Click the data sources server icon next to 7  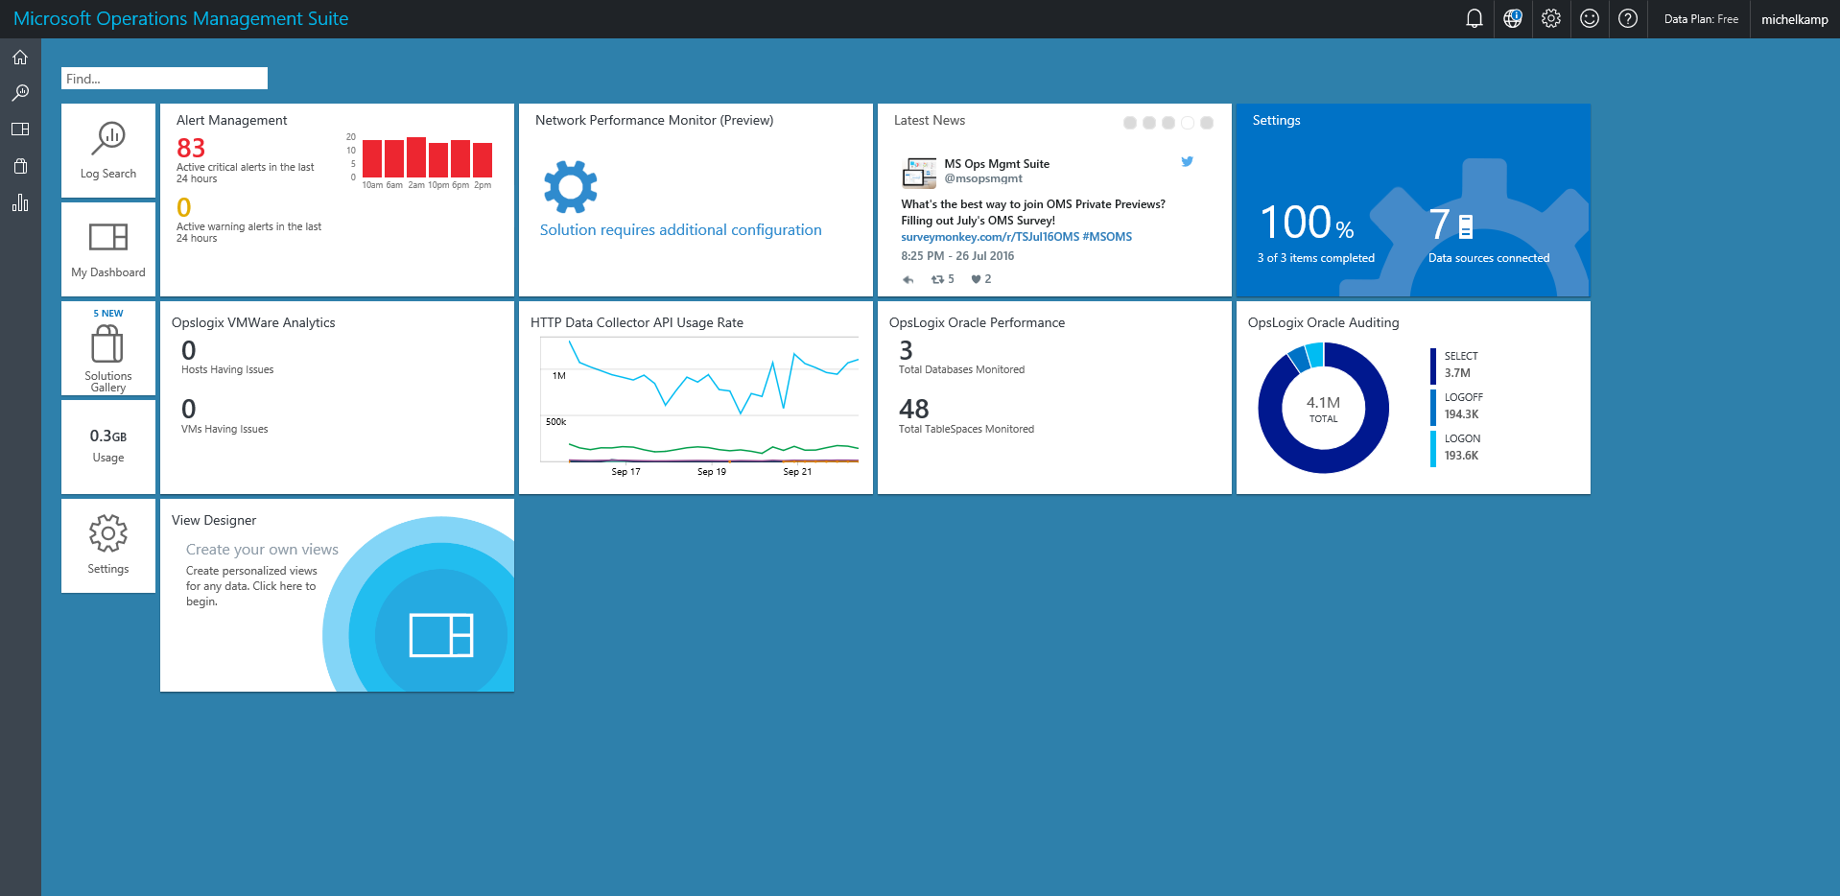(1466, 226)
